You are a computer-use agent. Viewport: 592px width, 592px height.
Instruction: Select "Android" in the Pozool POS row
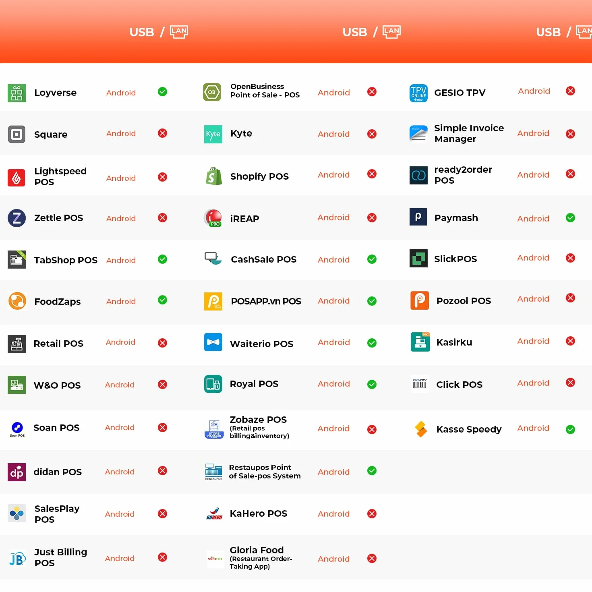533,299
